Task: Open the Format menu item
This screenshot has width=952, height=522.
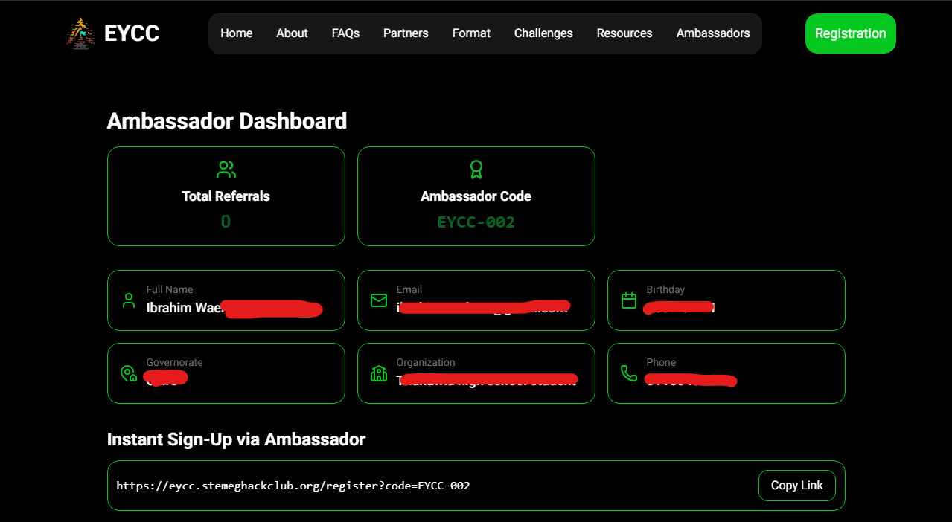Action: (471, 33)
